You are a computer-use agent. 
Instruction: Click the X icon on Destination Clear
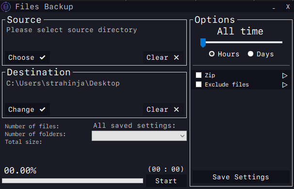[176, 109]
